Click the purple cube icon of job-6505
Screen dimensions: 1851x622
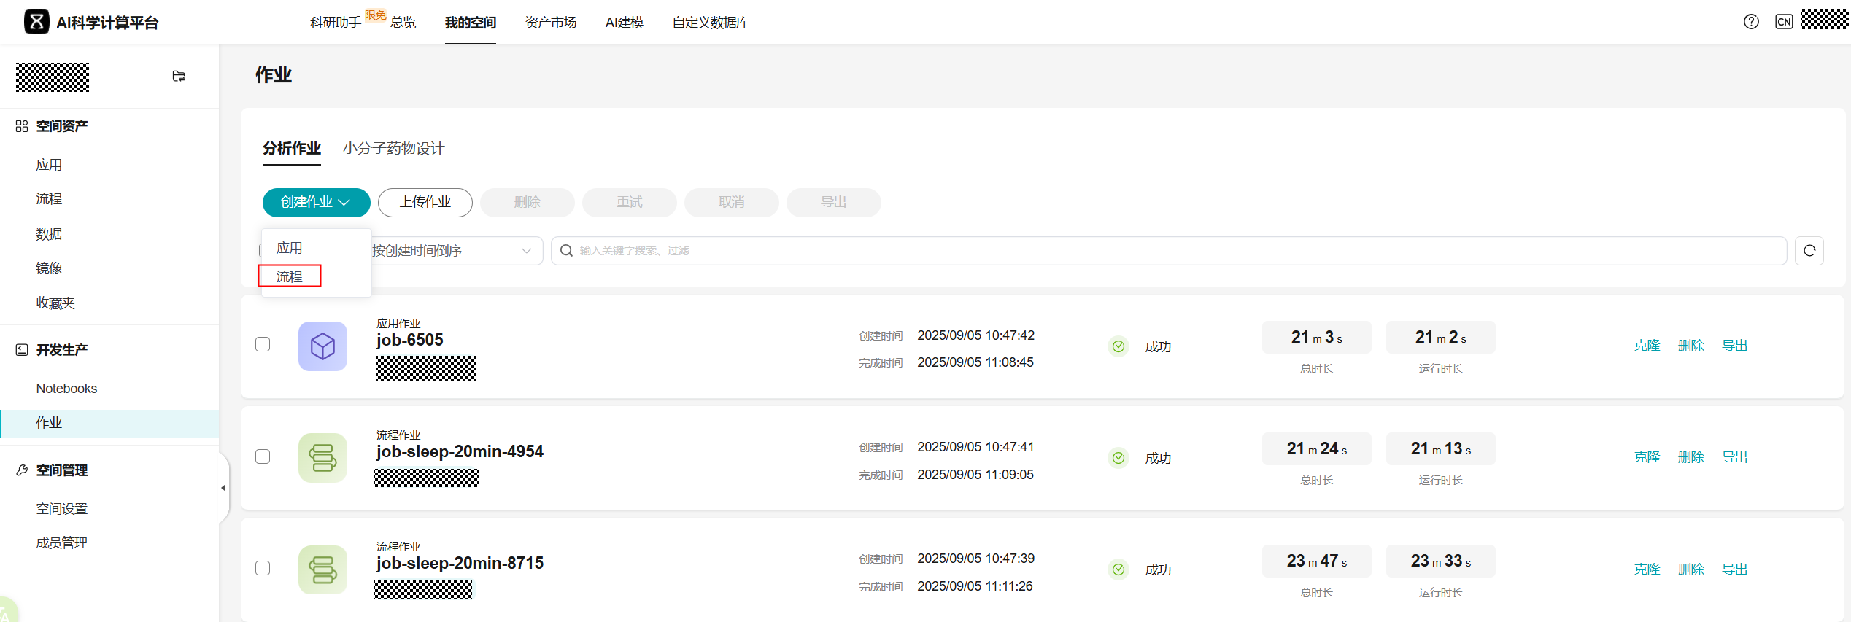tap(322, 346)
